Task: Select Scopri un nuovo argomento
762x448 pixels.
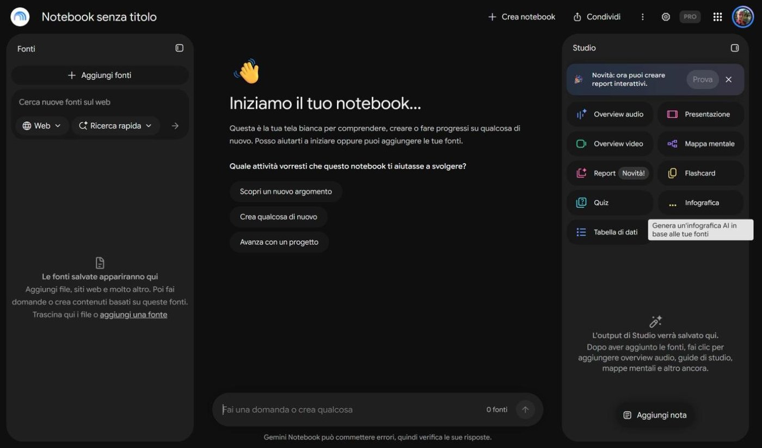Action: pyautogui.click(x=286, y=191)
